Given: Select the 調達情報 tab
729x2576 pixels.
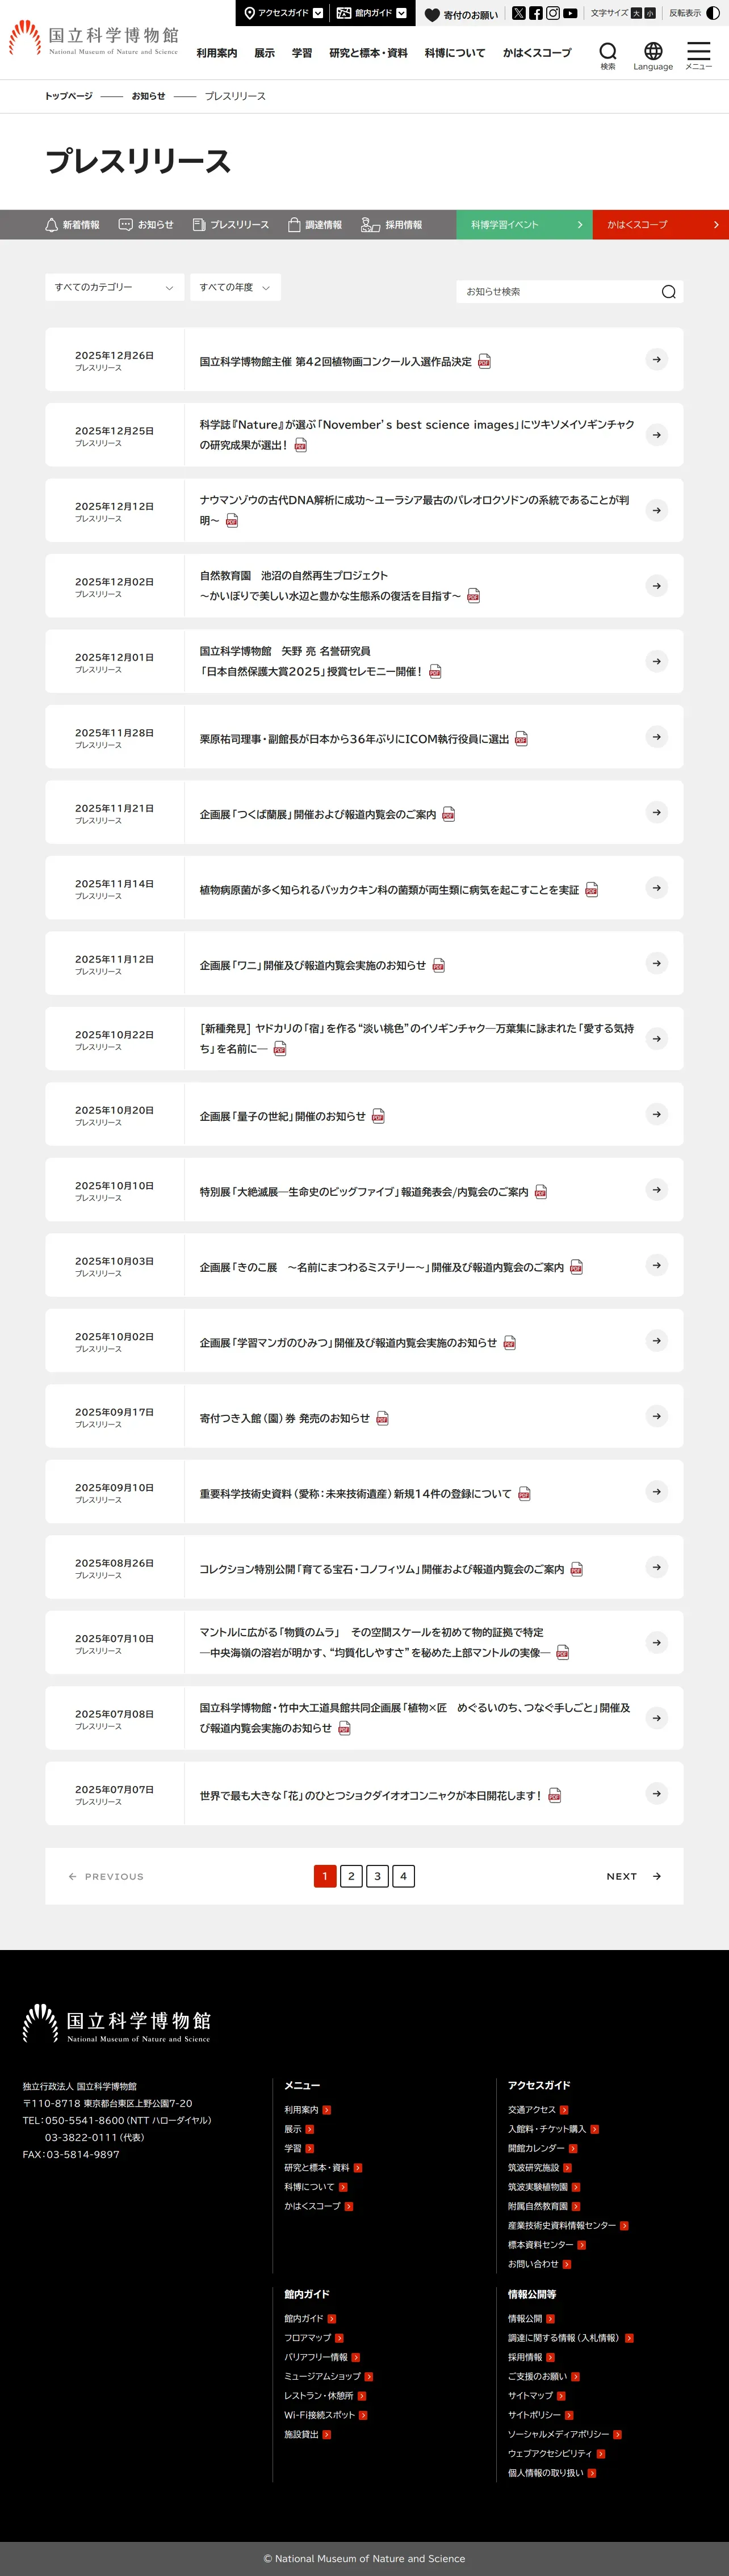Looking at the screenshot, I should (315, 225).
